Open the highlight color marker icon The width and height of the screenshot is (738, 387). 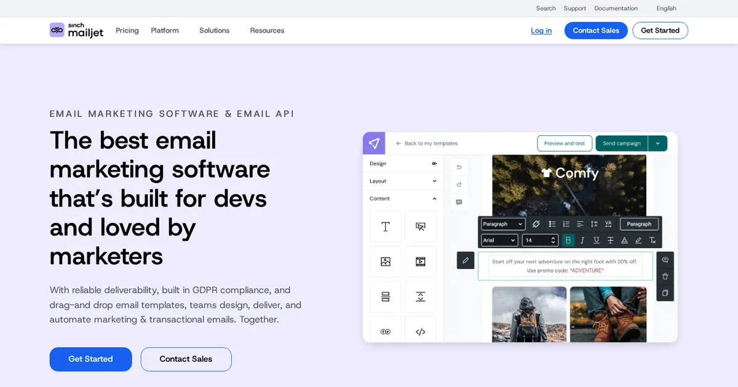(638, 240)
